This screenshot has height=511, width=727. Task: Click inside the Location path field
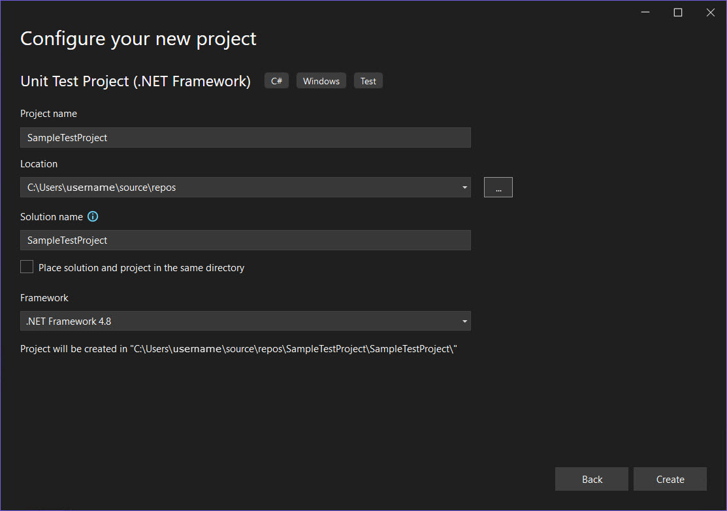coord(229,187)
